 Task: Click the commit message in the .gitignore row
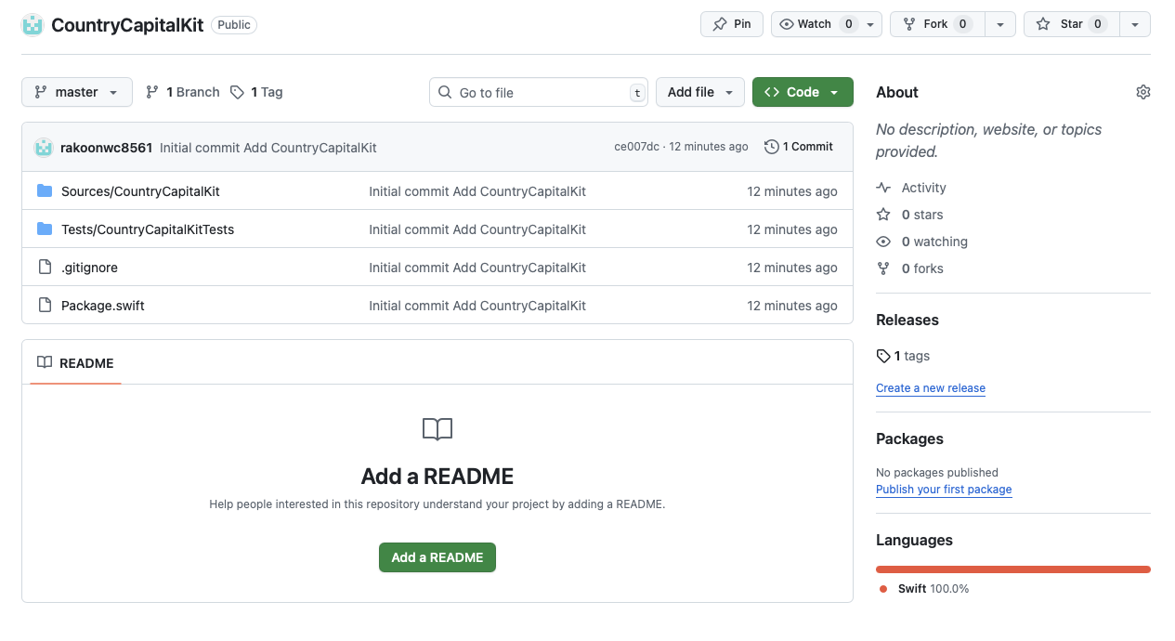[477, 268]
